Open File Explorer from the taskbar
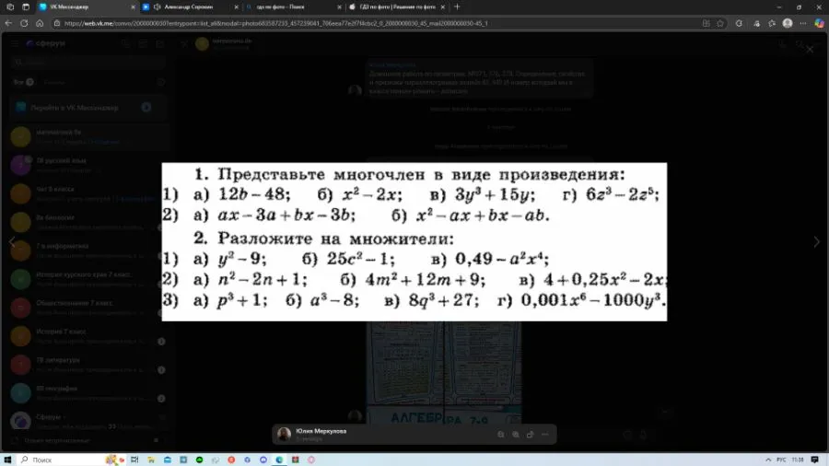 151,460
